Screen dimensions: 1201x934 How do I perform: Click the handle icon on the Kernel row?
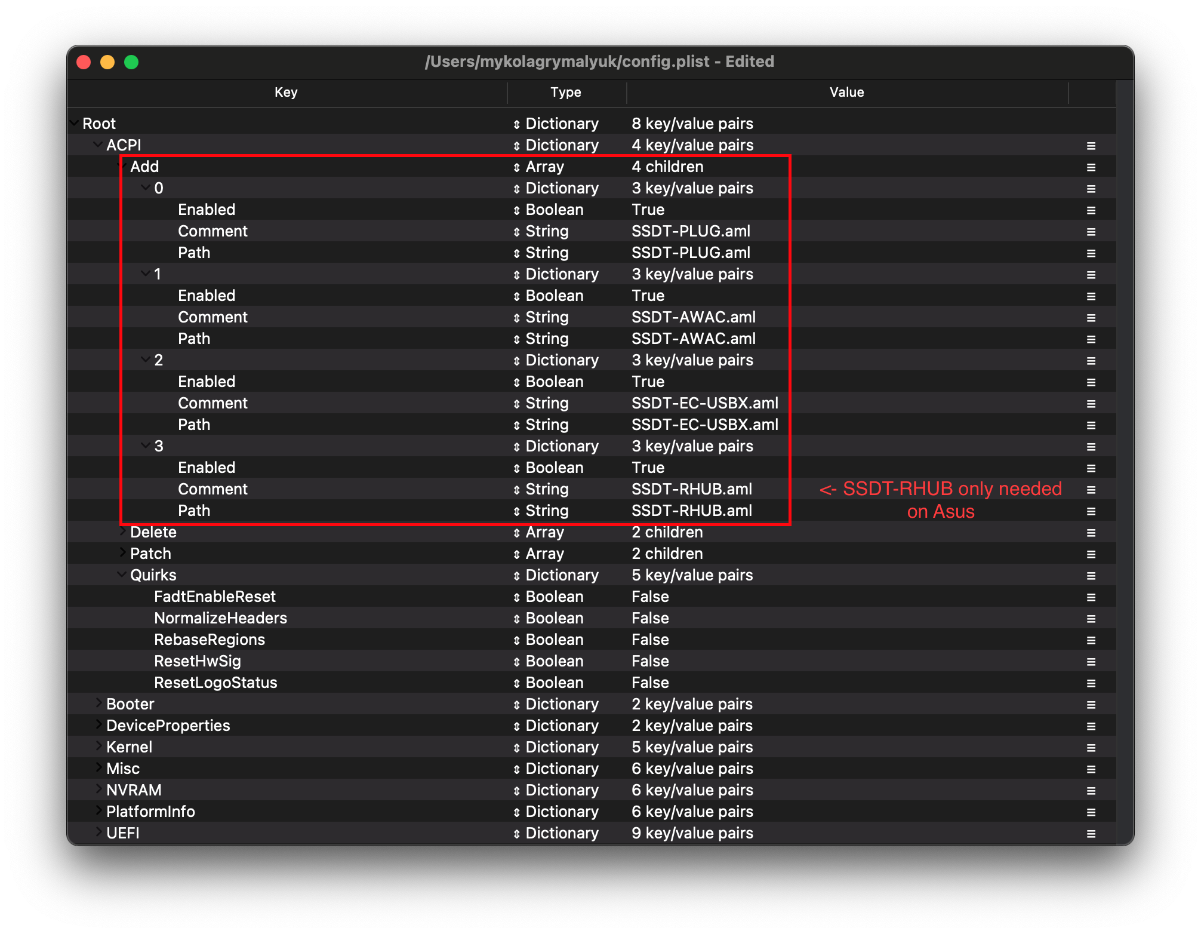coord(1091,748)
